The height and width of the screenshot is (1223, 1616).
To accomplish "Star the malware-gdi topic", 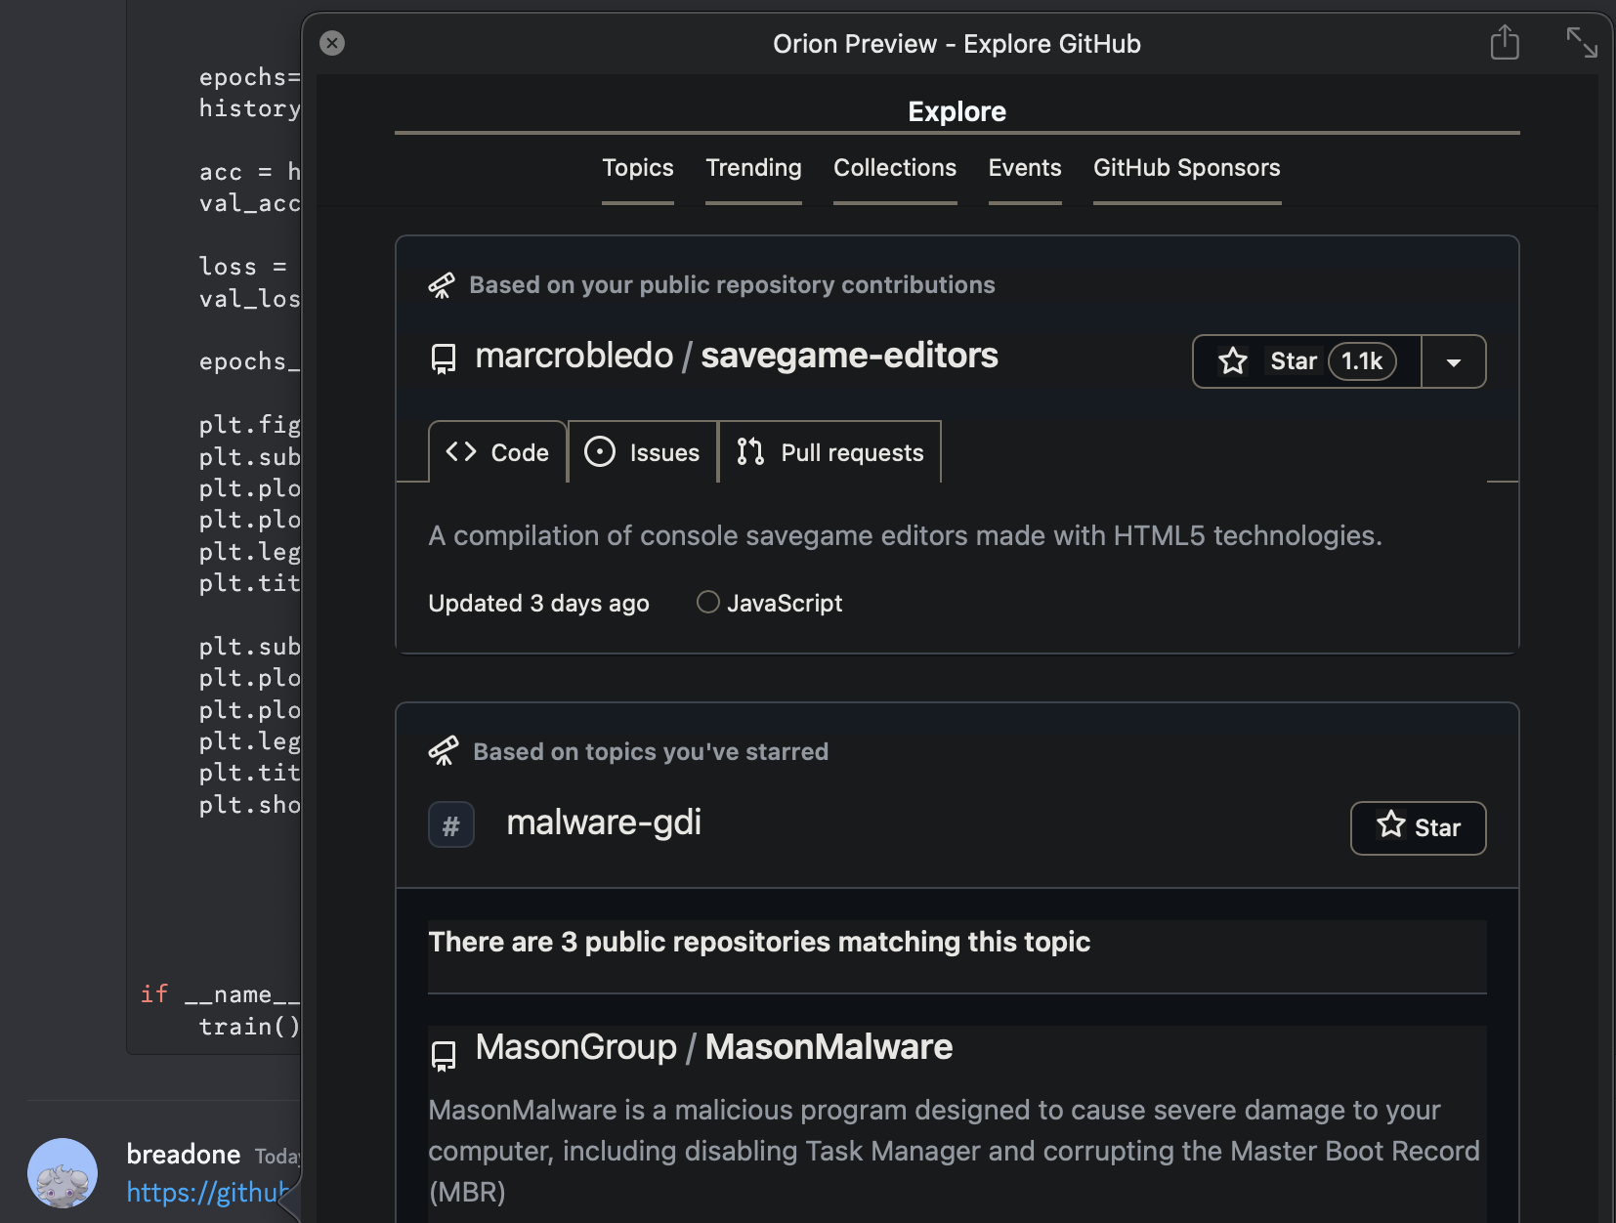I will [x=1418, y=828].
